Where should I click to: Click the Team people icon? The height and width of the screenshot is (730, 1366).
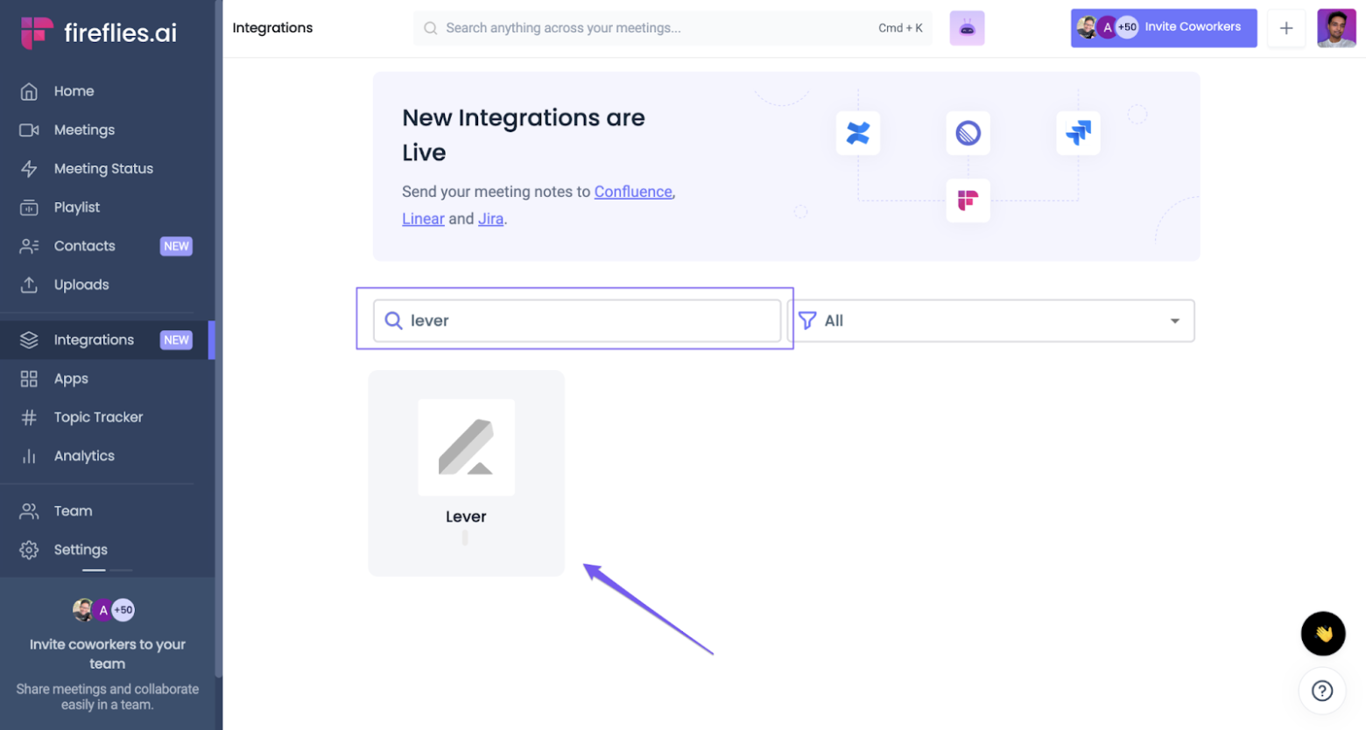click(x=29, y=510)
